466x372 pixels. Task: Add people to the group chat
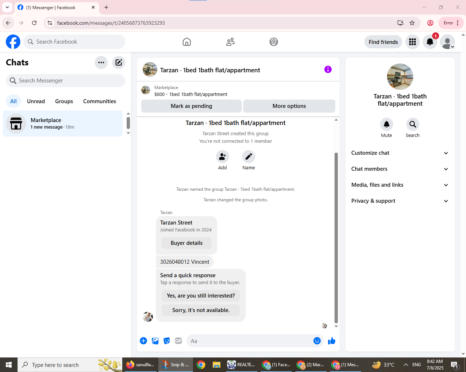point(222,157)
